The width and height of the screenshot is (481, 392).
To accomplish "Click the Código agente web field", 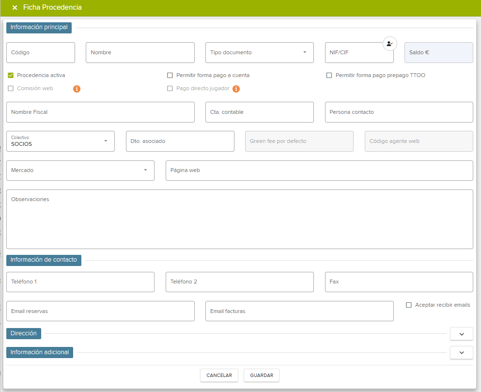I will pyautogui.click(x=419, y=141).
